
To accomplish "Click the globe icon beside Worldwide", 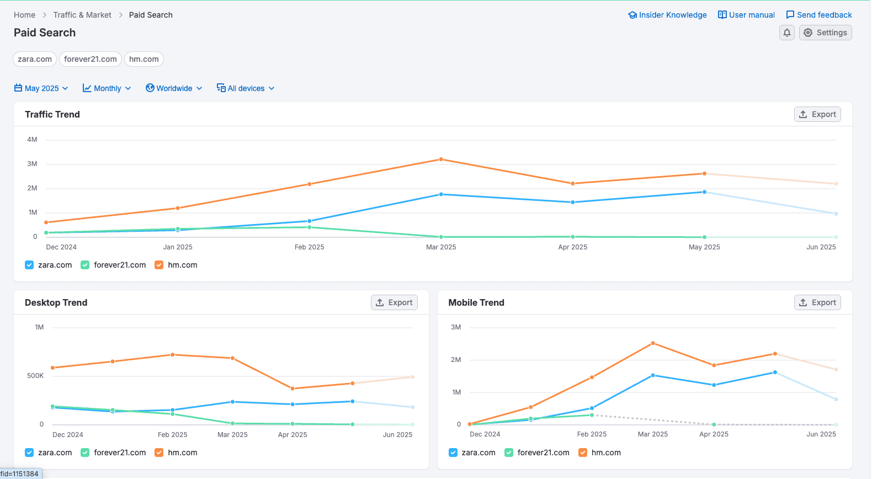I will pyautogui.click(x=150, y=88).
